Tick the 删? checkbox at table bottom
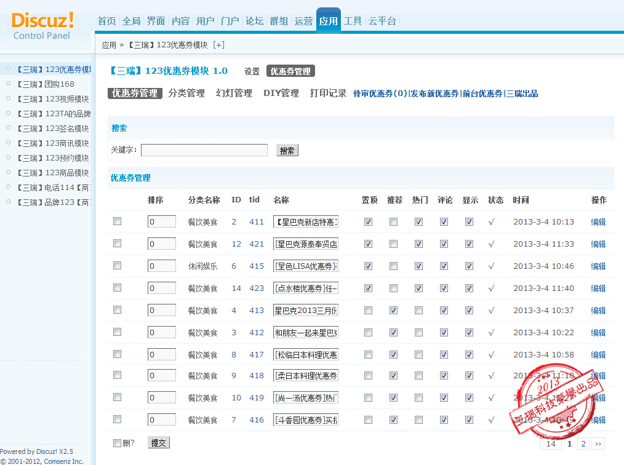 coord(118,443)
